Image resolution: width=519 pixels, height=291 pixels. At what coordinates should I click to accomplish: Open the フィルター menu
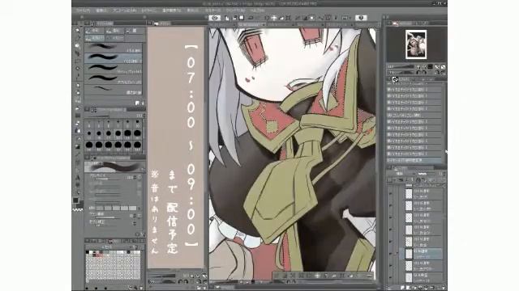coord(212,11)
